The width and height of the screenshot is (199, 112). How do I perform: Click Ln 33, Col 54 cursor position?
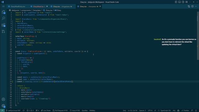(132, 110)
